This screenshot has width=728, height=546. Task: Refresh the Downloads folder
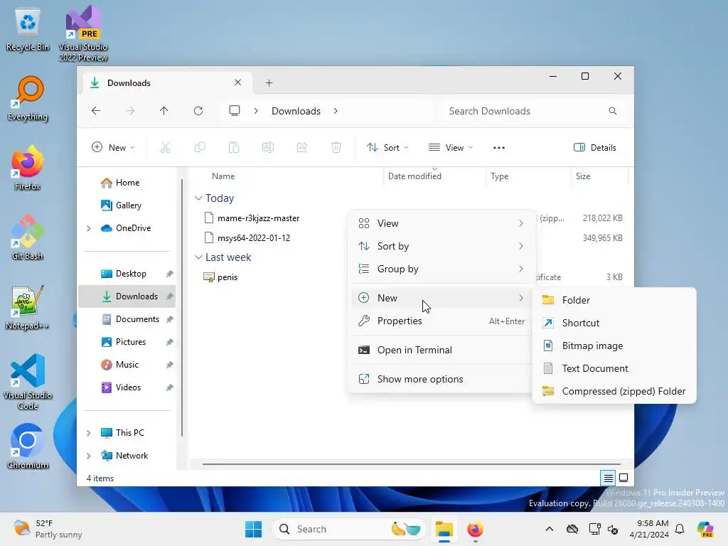click(198, 111)
